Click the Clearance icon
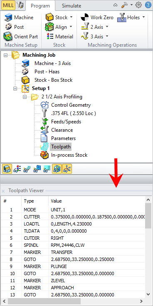 coord(44,130)
